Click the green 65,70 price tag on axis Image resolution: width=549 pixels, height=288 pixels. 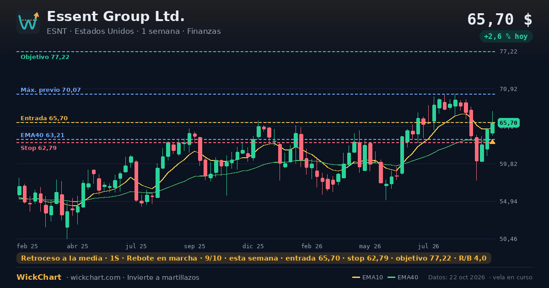coord(508,123)
